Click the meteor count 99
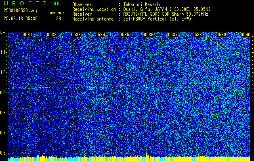Screen dimensions: 254x161 point(59,19)
